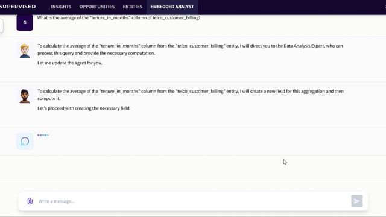
Task: Click the message about creating a new aggregation field
Action: 191,95
